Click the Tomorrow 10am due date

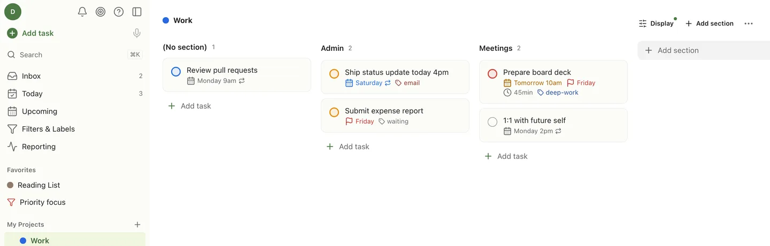coord(533,83)
